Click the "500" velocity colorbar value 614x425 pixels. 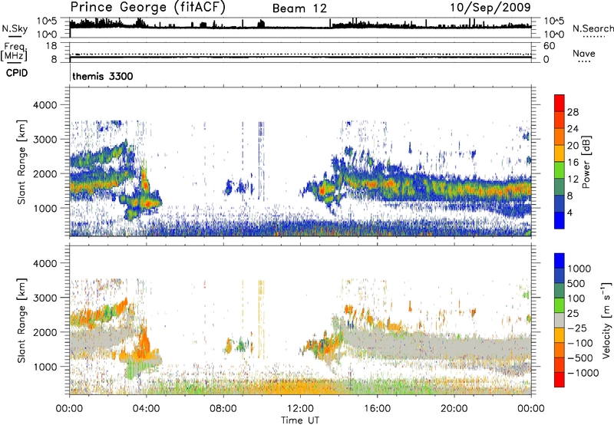pos(576,284)
